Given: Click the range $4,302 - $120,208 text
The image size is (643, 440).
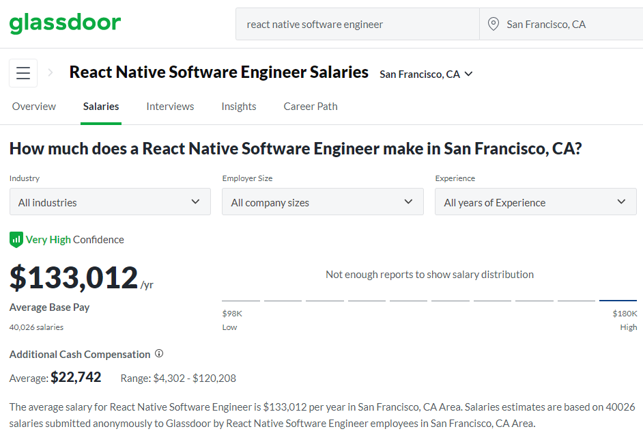Looking at the screenshot, I should [178, 378].
